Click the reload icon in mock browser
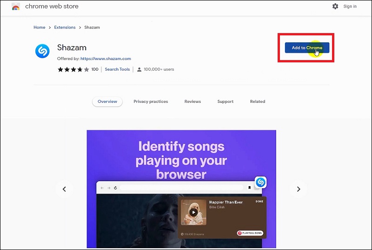The width and height of the screenshot is (372, 250). (115, 188)
